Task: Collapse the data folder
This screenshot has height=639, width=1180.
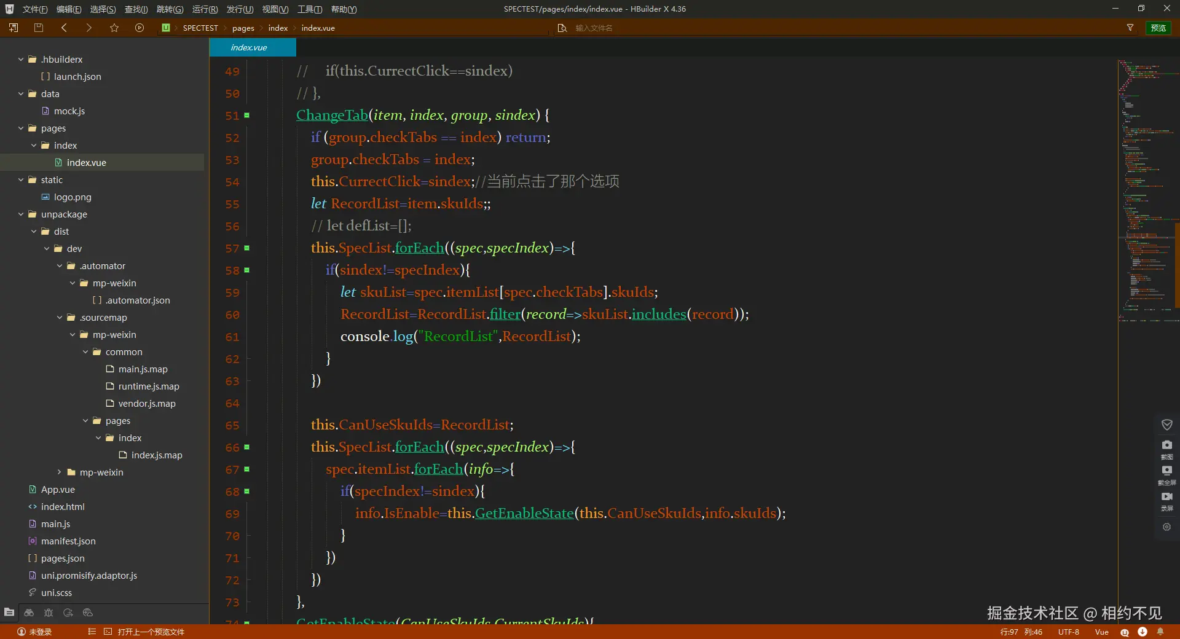Action: 21,93
